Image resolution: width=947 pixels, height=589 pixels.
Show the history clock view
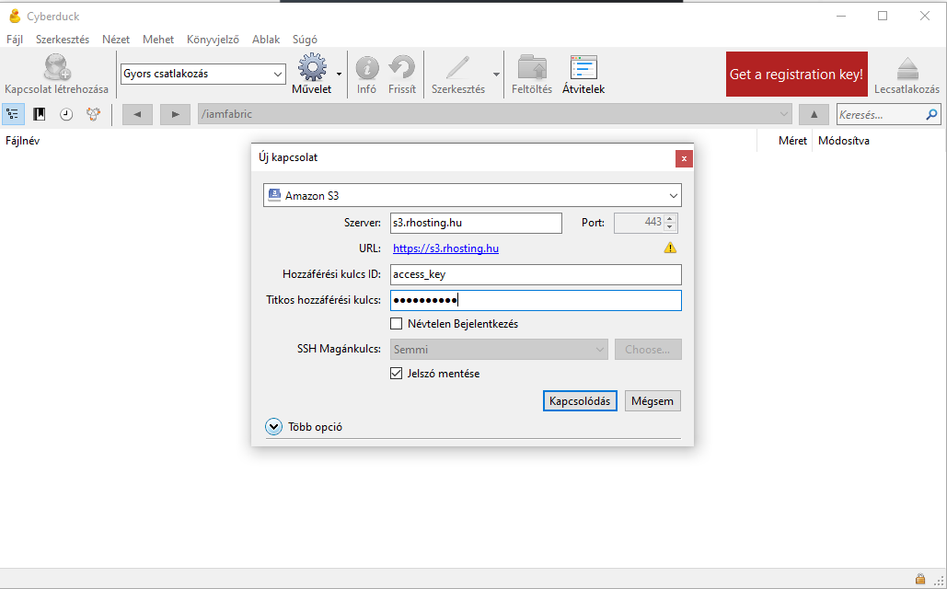pos(66,114)
